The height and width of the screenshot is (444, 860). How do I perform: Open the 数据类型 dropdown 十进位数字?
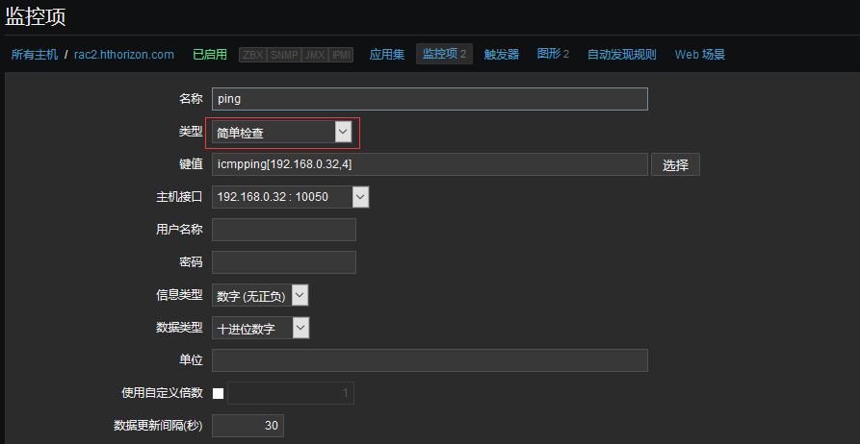[x=261, y=328]
